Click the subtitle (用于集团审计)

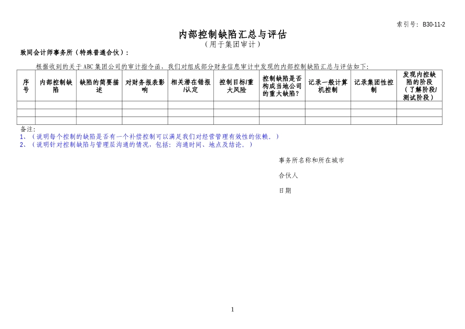pyautogui.click(x=232, y=44)
